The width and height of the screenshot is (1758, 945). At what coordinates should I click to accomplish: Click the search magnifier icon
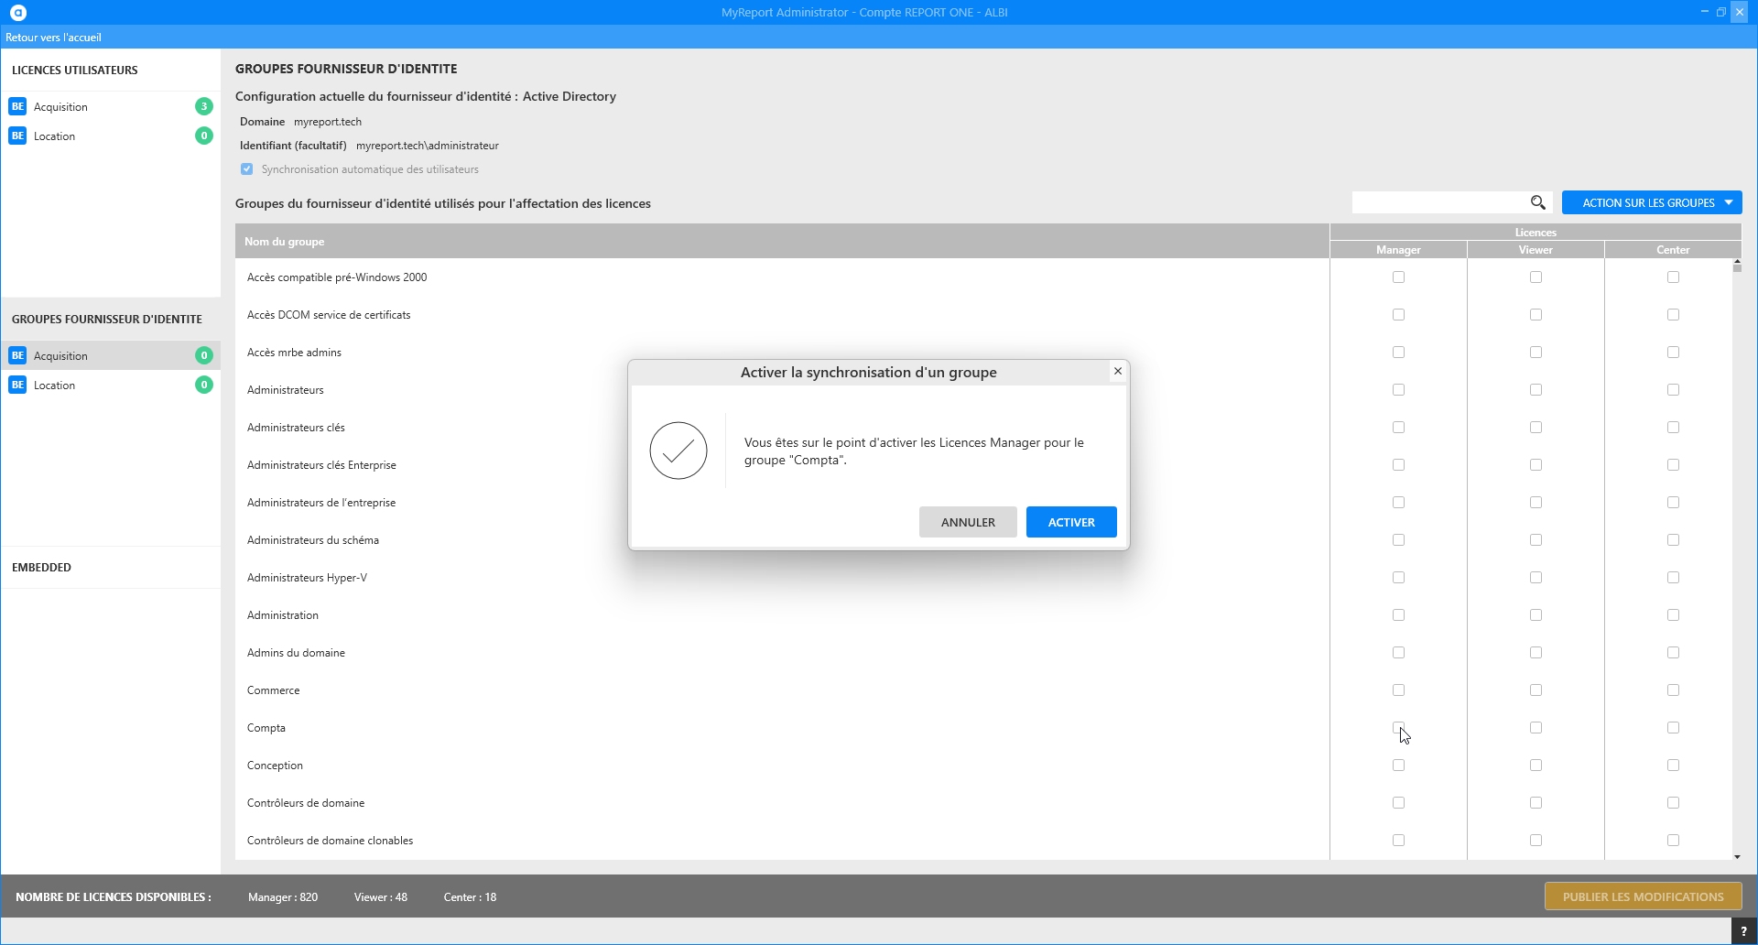(1537, 202)
